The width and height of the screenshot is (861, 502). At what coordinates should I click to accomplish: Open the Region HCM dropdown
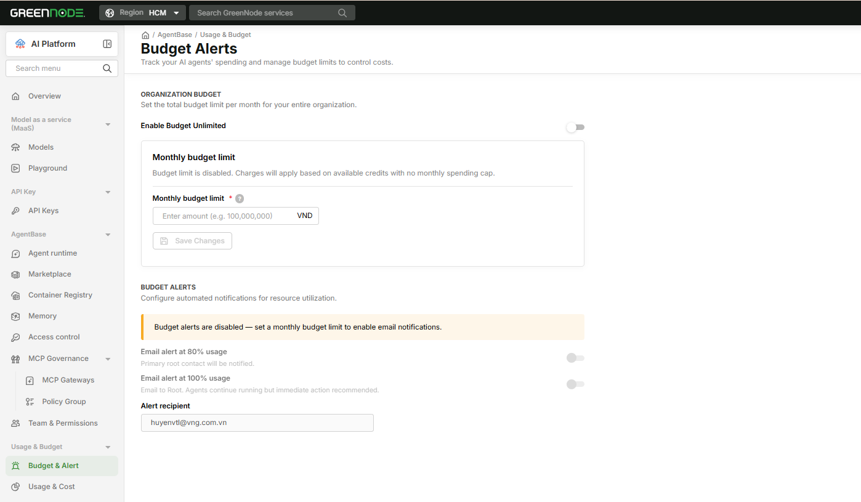[x=142, y=12]
